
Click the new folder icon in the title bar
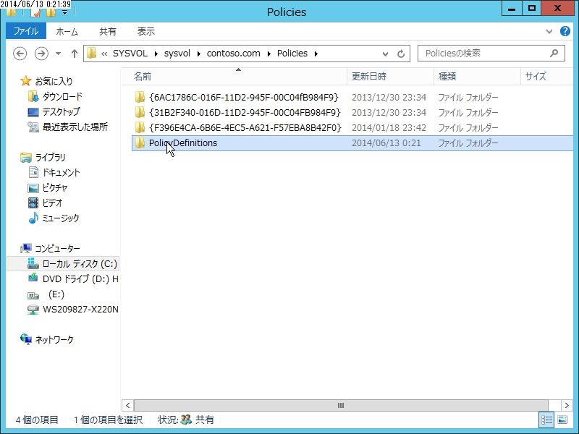point(51,13)
